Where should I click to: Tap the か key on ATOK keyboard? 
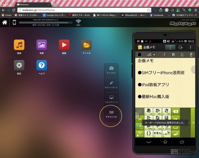[158, 112]
